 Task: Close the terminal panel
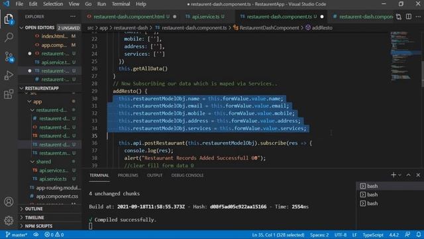(418, 175)
